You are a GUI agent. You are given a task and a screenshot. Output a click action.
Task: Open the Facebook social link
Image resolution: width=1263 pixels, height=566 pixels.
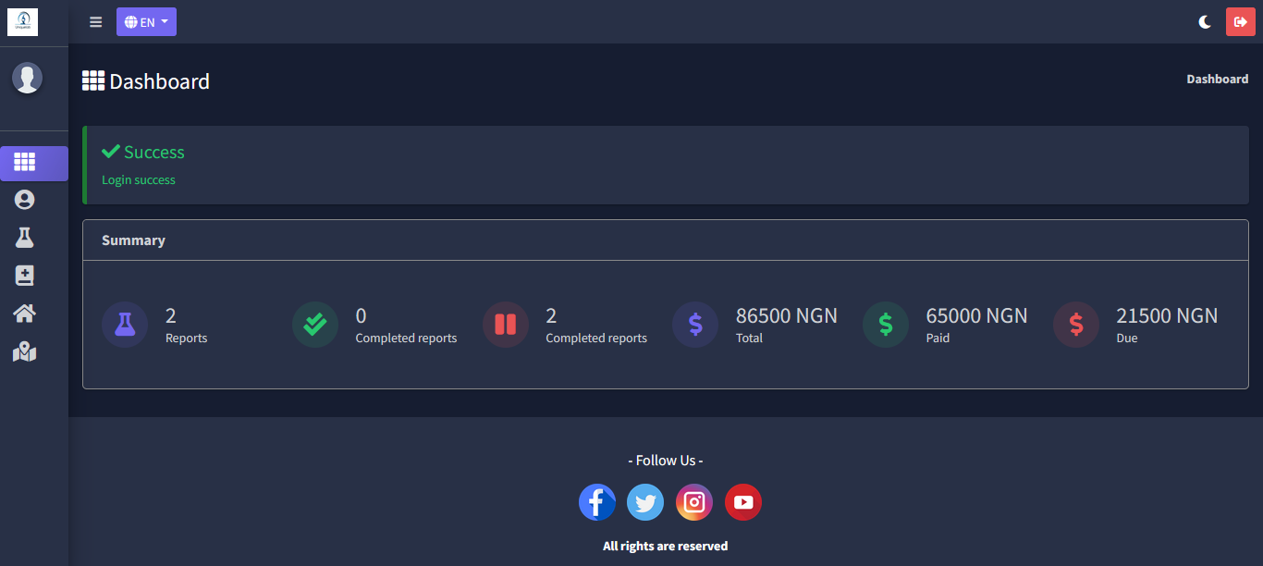click(597, 502)
